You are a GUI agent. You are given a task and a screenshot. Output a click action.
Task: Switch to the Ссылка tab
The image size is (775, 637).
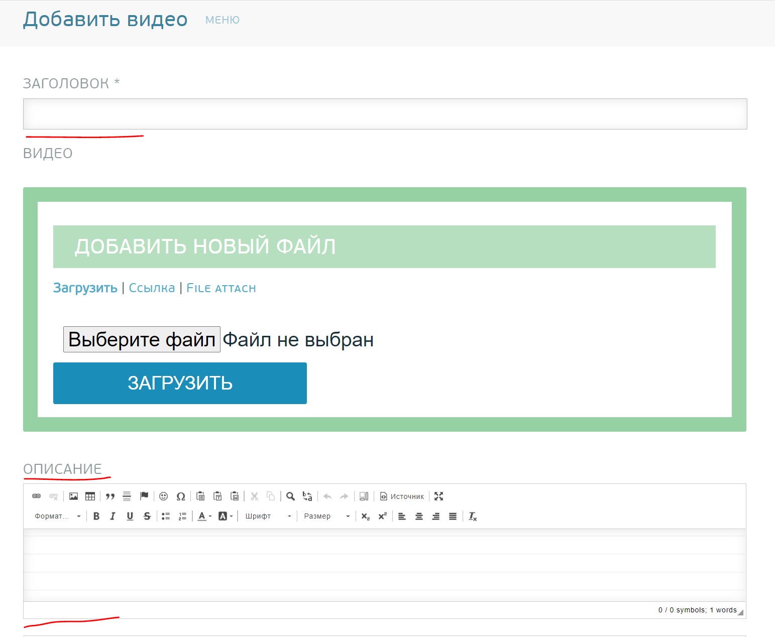(152, 288)
